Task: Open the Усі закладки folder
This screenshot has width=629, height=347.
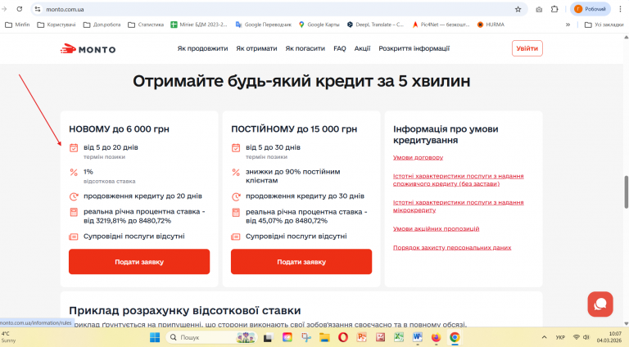Action: click(x=604, y=25)
